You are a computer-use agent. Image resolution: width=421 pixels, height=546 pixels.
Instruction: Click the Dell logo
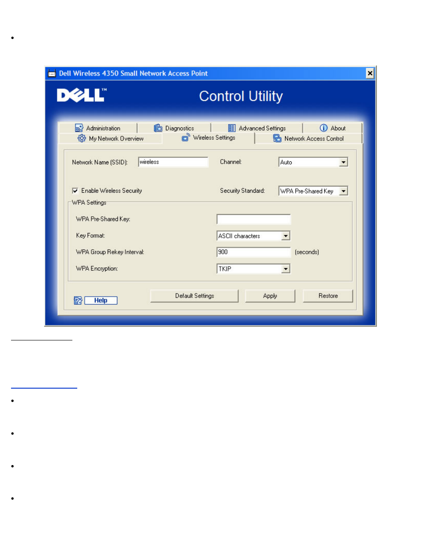pos(82,95)
